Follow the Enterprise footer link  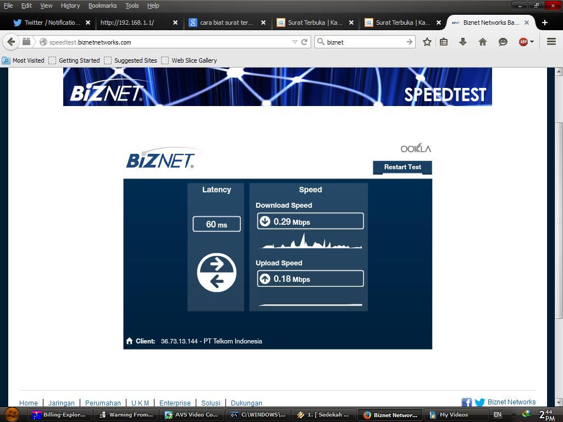pos(175,403)
